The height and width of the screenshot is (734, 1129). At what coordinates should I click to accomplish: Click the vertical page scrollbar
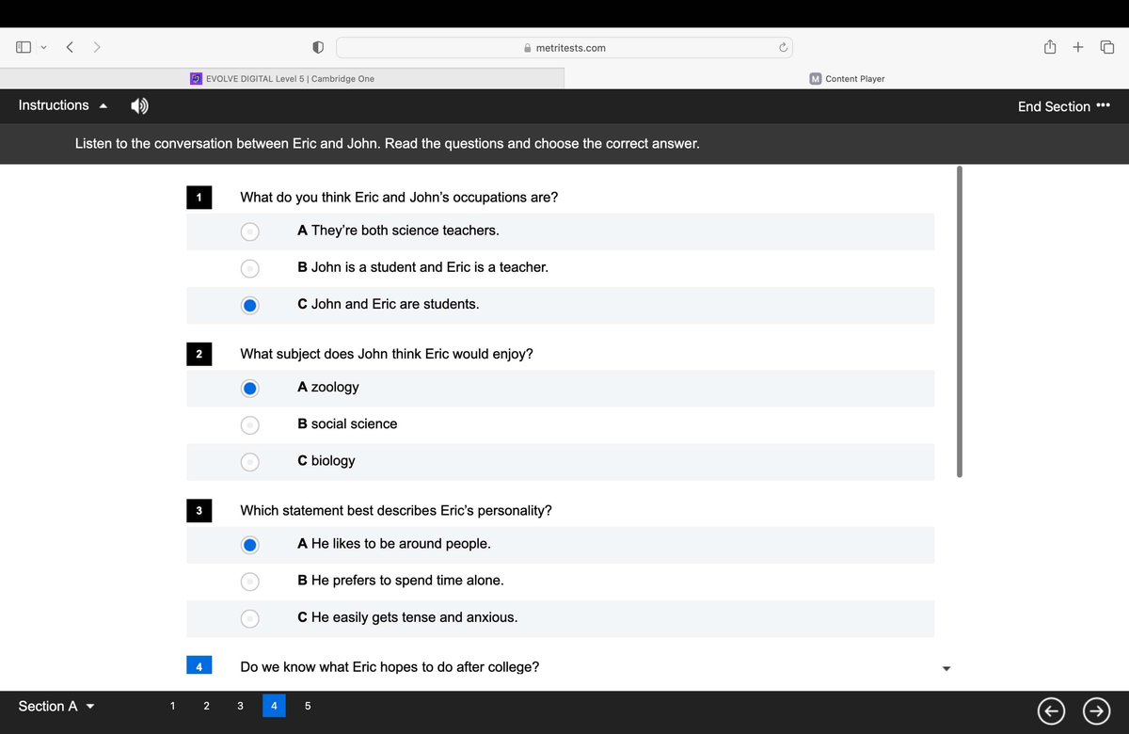pyautogui.click(x=959, y=322)
